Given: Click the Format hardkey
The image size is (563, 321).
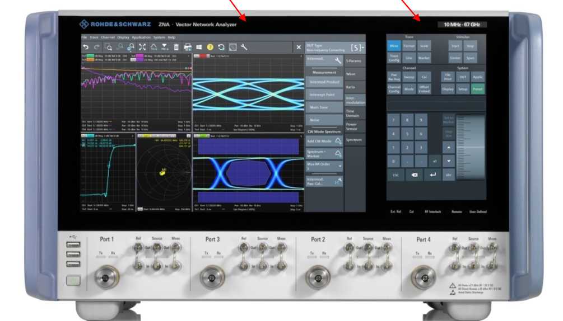Looking at the screenshot, I should [x=409, y=46].
